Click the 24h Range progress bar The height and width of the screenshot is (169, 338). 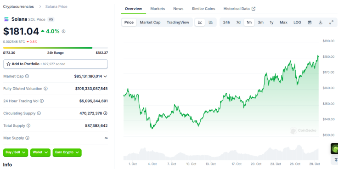tap(56, 48)
